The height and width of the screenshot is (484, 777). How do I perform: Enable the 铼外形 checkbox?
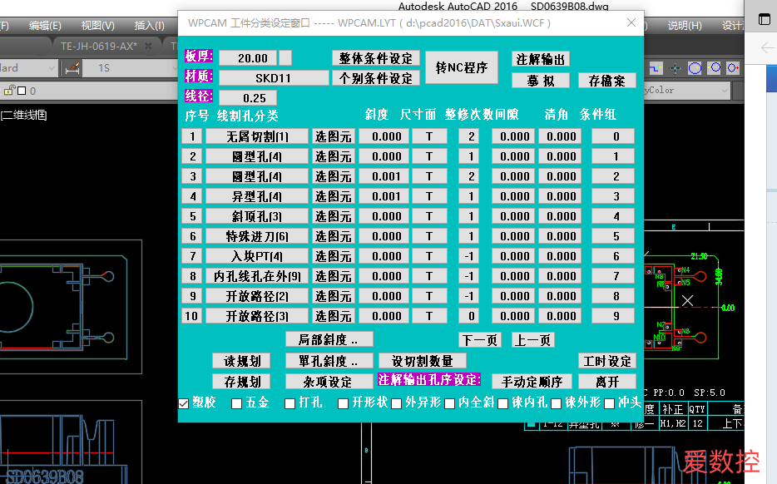pos(557,403)
